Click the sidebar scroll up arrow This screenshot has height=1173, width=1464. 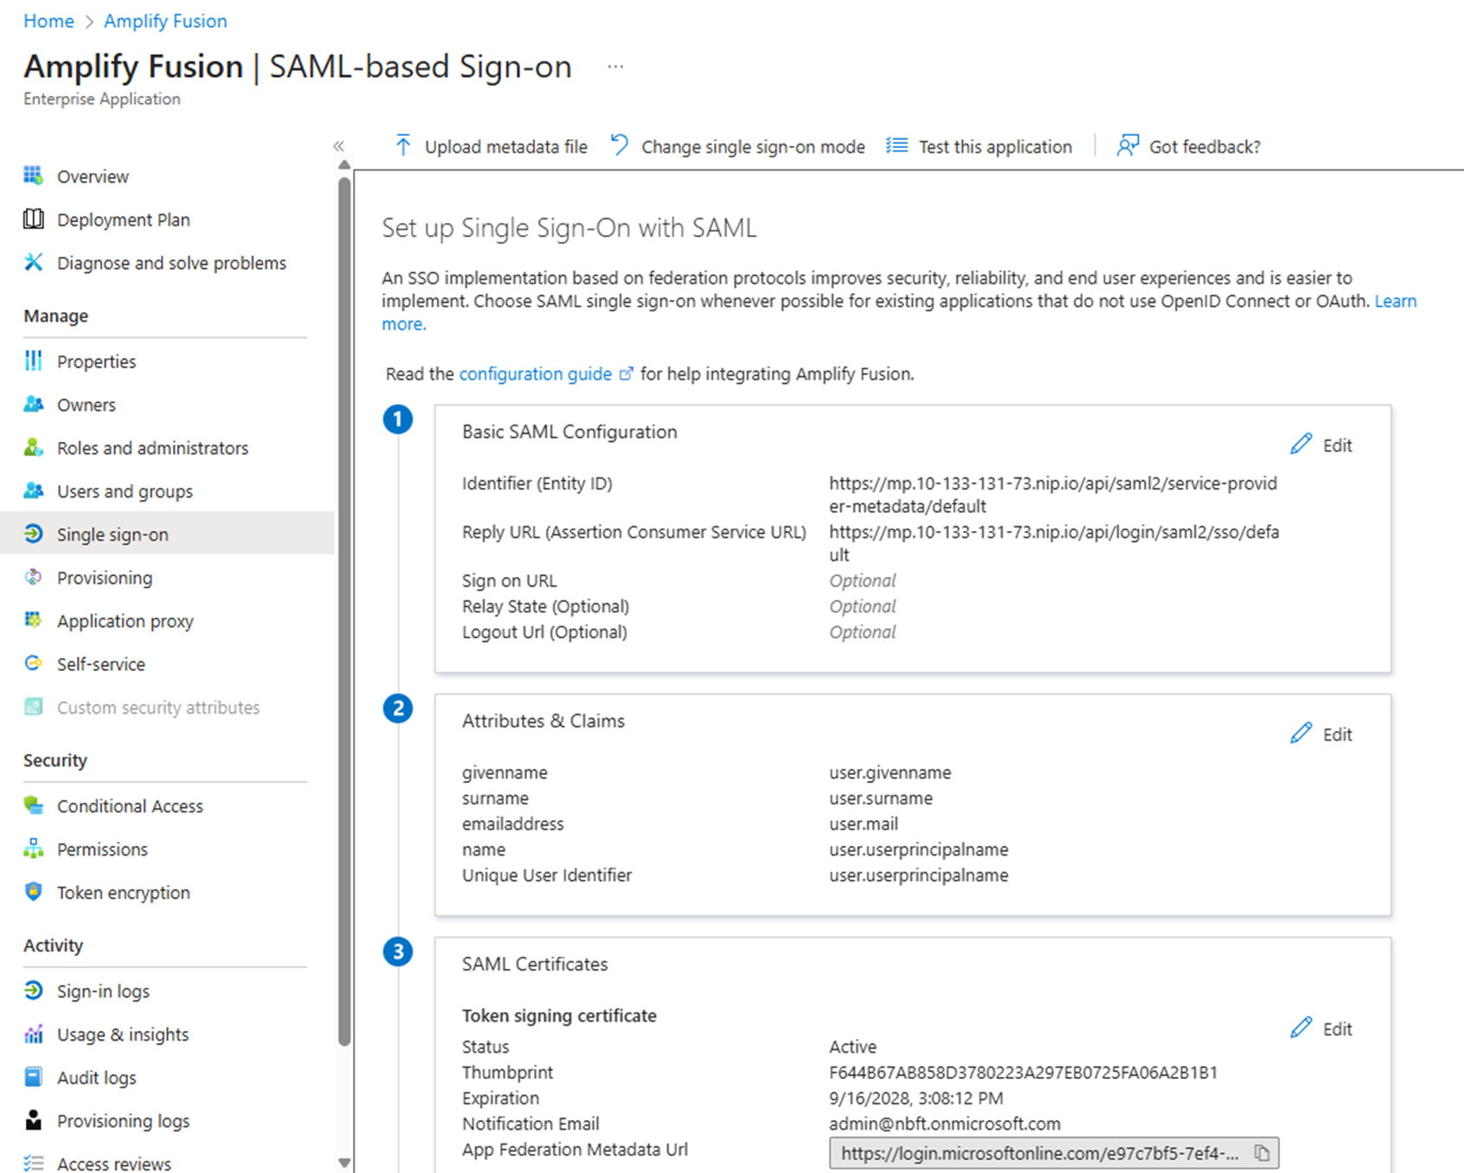point(344,164)
